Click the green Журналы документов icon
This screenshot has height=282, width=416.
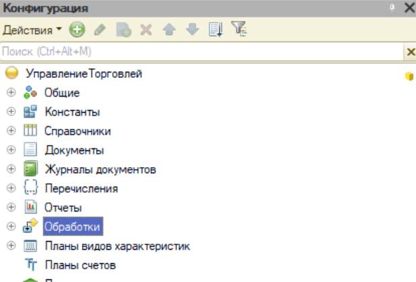tap(30, 169)
